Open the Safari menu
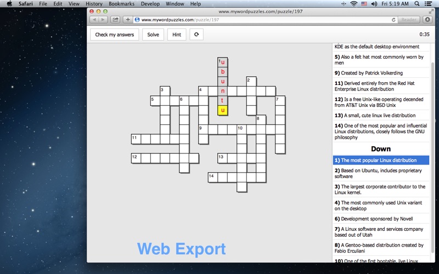The image size is (439, 274). [x=25, y=4]
